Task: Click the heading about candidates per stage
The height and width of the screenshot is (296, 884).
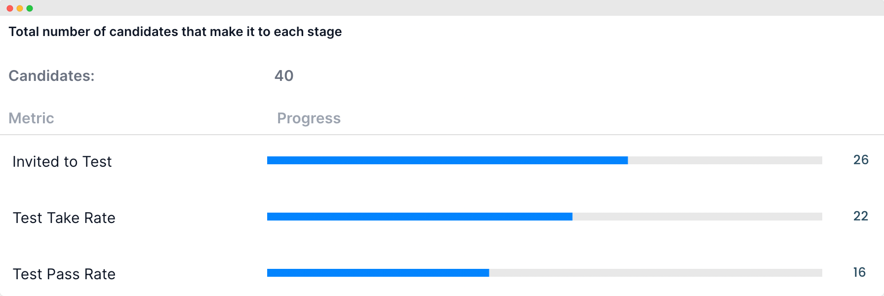Action: tap(175, 32)
